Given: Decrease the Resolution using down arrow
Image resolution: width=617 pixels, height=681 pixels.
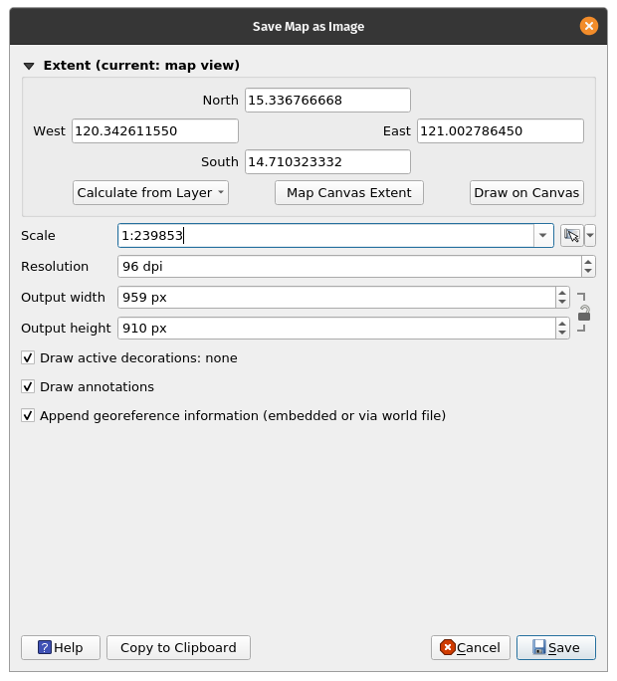Looking at the screenshot, I should pos(588,272).
